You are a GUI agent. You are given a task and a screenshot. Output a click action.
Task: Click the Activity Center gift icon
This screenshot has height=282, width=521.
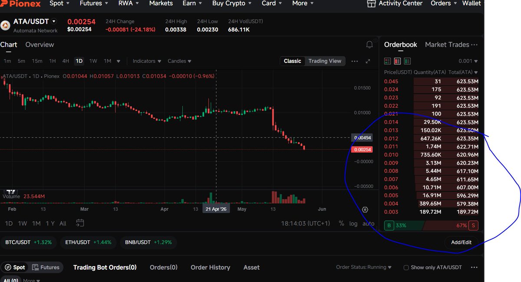click(x=371, y=3)
